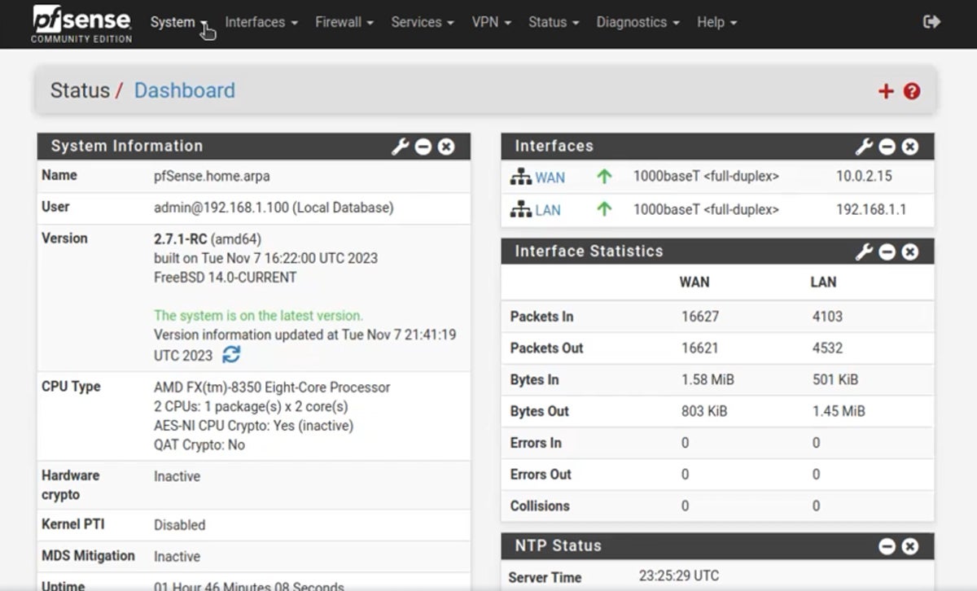Screen dimensions: 977x591
Task: Click the Interface Statistics widget title
Action: pyautogui.click(x=589, y=251)
